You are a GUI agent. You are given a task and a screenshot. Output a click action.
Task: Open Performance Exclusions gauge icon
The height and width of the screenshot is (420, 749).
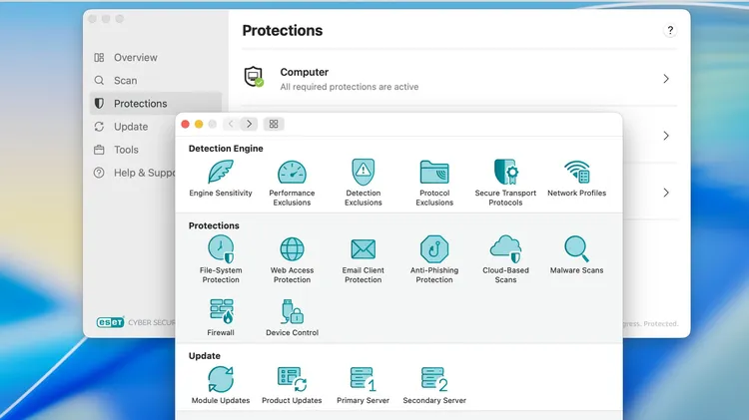(292, 172)
